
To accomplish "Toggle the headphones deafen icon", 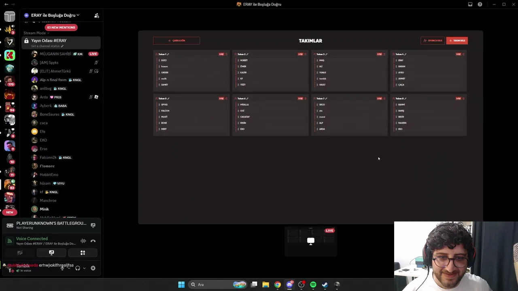I will point(78,268).
